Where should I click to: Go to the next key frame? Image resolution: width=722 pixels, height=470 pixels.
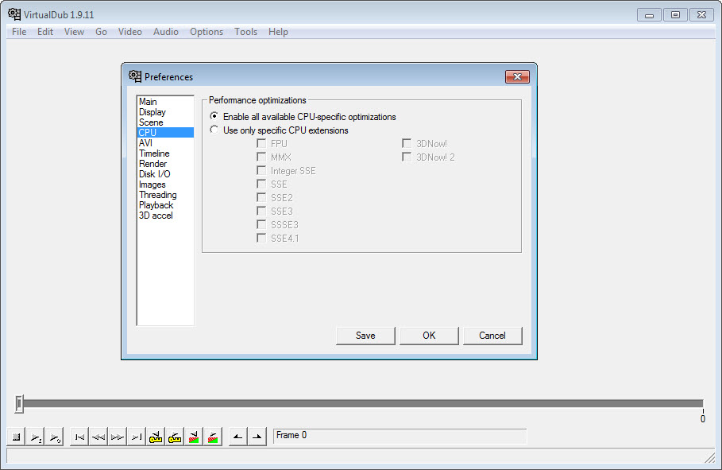click(x=175, y=437)
